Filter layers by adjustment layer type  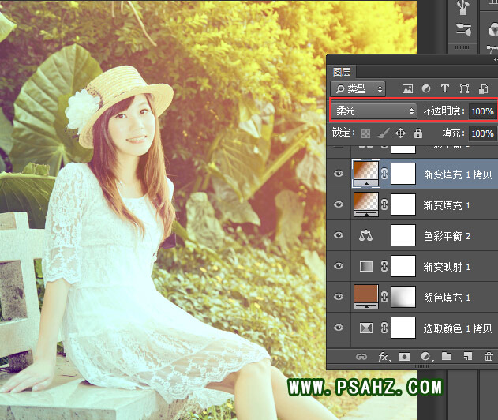tap(426, 88)
